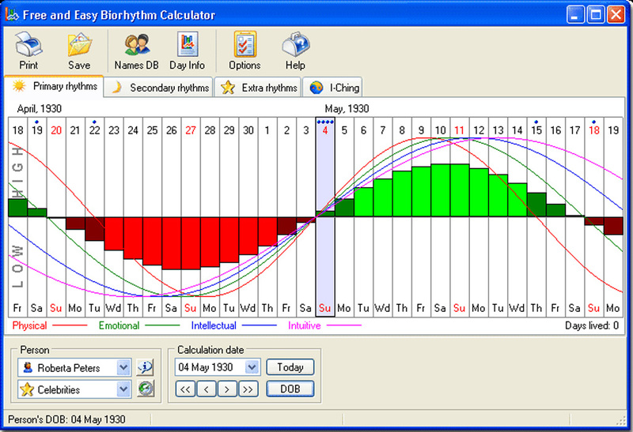Jump forward with the >> button
This screenshot has height=432, width=633.
point(248,389)
